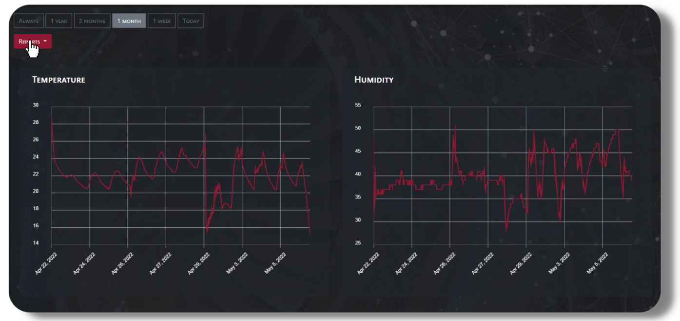Select the 1 month range tab
680x321 pixels.
tap(129, 21)
